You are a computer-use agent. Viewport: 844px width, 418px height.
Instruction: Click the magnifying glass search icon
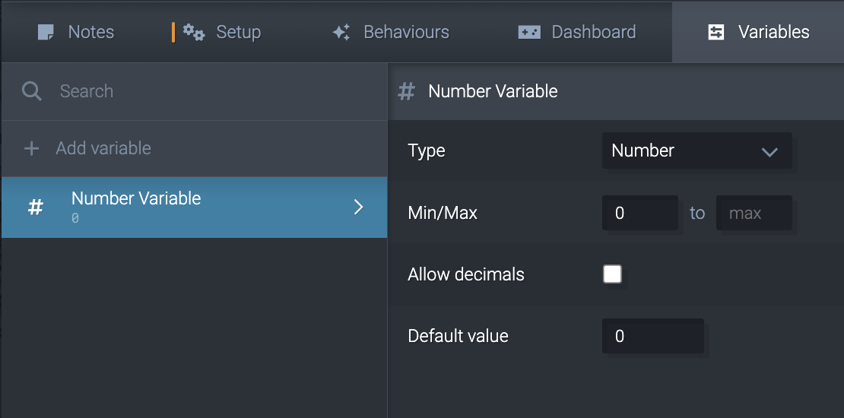(32, 91)
